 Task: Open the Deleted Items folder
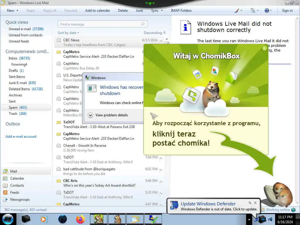tap(26, 89)
